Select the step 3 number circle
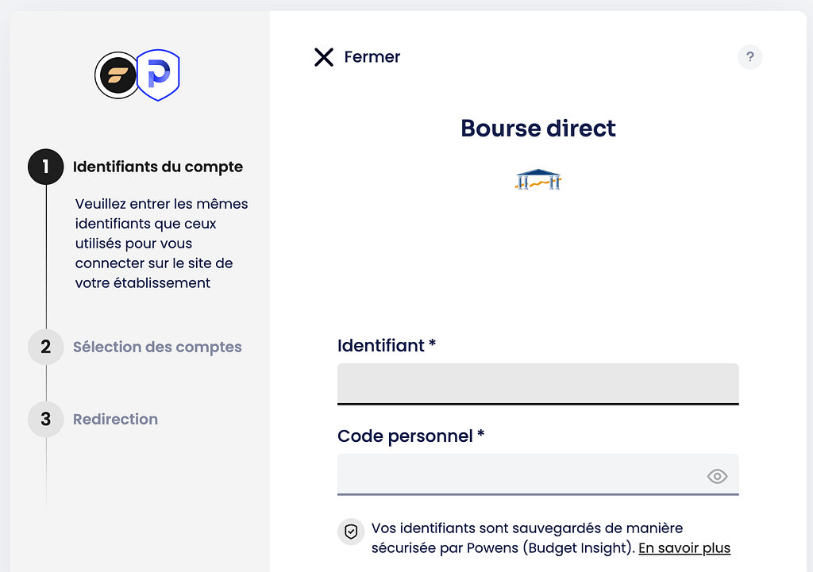The width and height of the screenshot is (813, 572). 46,419
